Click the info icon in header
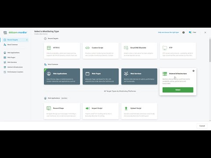 coord(183,32)
